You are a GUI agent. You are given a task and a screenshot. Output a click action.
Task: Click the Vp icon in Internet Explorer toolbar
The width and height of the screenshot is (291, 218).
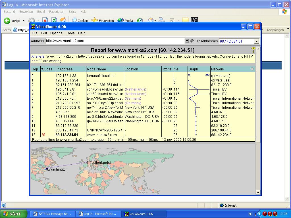coord(194,20)
